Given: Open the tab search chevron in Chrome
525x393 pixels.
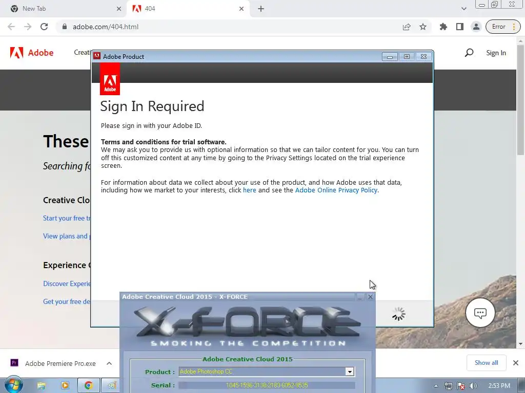Looking at the screenshot, I should coord(463,9).
